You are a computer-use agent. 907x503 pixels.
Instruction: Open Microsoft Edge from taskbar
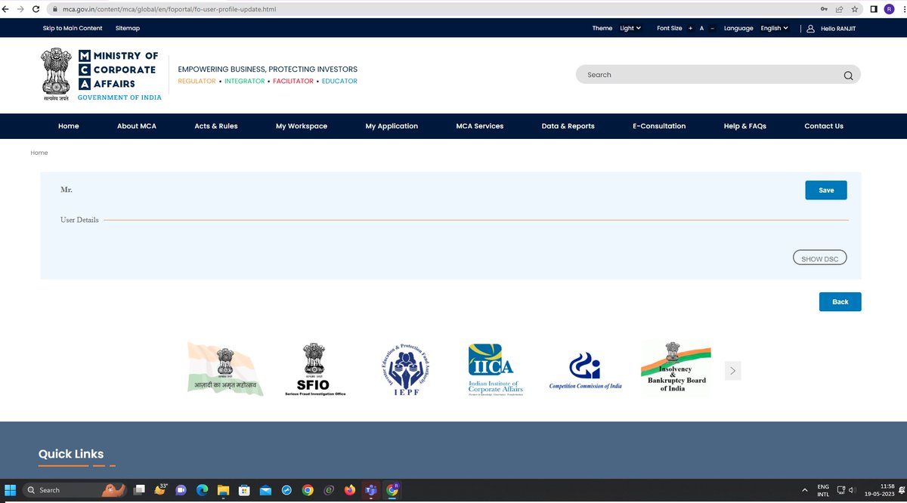click(x=202, y=490)
